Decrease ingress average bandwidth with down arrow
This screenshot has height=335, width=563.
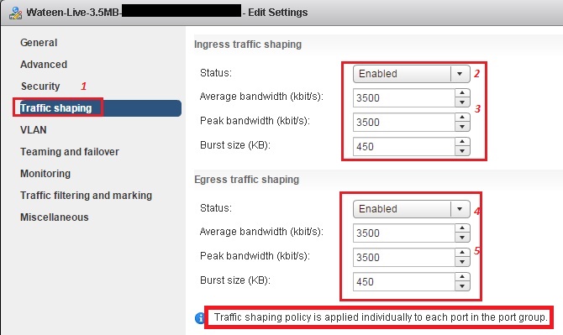[462, 102]
